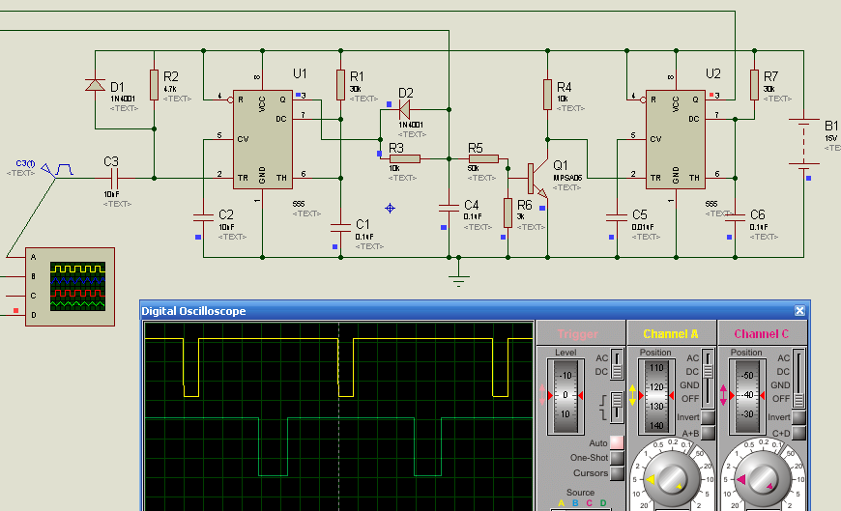841x511 pixels.
Task: Enable the trigger Auto button
Action: (x=617, y=442)
